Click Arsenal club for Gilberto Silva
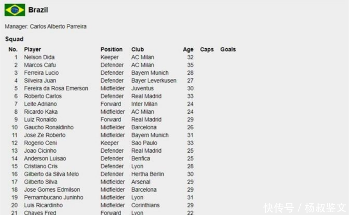349x215 pixels. click(x=141, y=182)
